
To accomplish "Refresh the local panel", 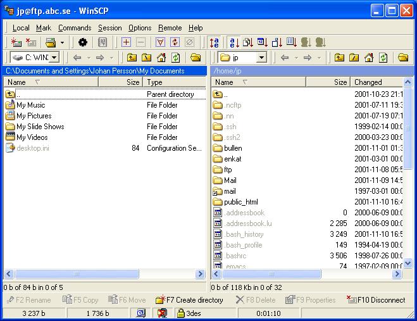I will [175, 58].
